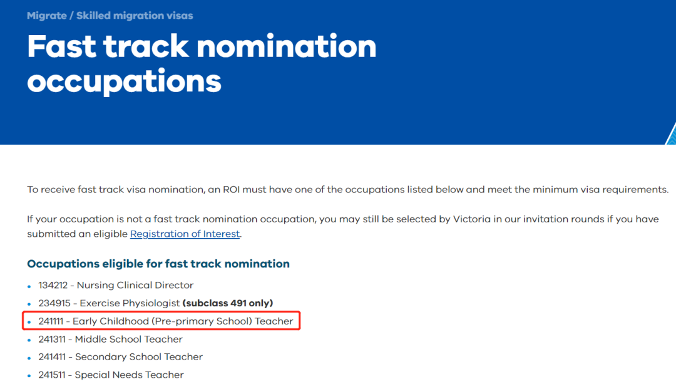
Task: Open the Registration of Interest link
Action: click(x=185, y=234)
